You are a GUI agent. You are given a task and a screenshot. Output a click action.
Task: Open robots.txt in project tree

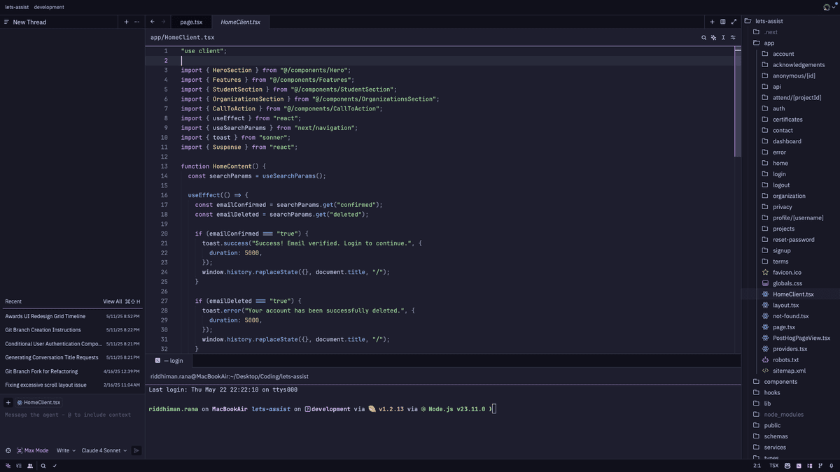tap(785, 360)
